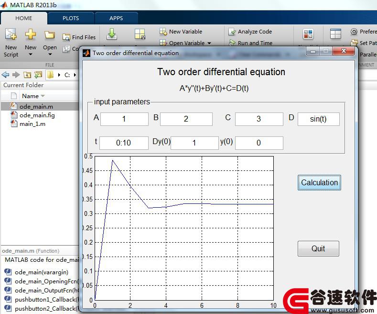Screen dimensions: 377x314
Task: Click the Layout icon
Action: click(335, 34)
